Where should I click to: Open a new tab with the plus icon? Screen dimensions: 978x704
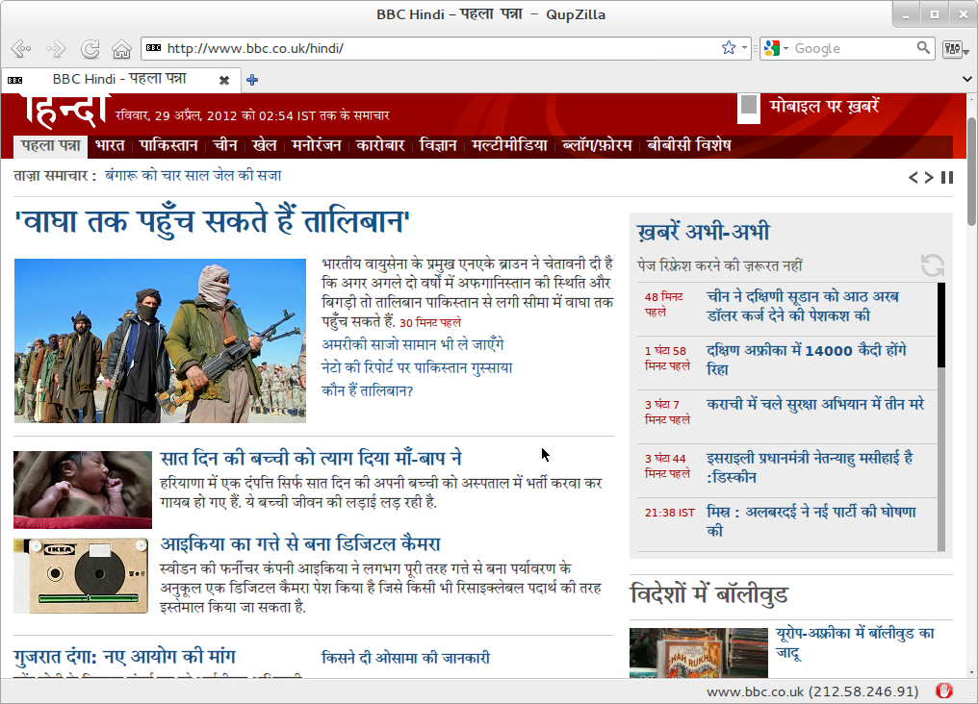252,80
